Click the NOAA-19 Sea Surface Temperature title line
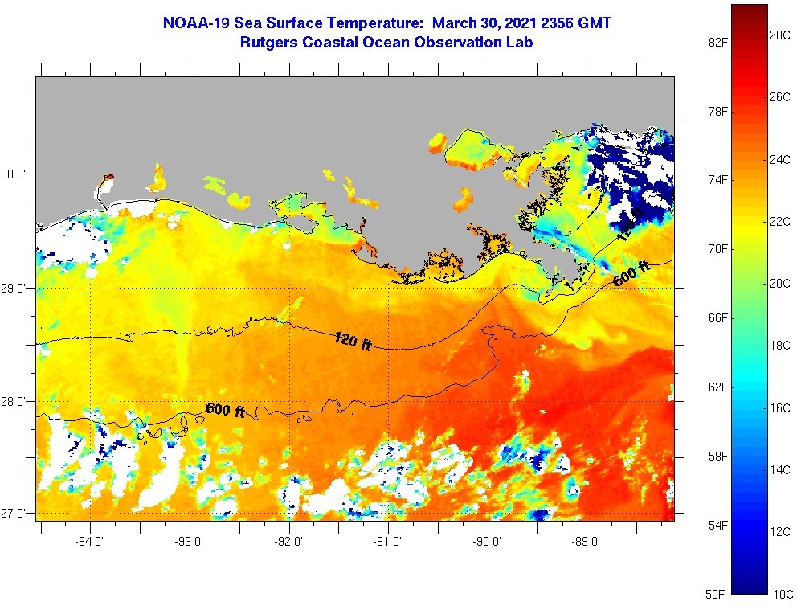The width and height of the screenshot is (797, 606). point(386,23)
